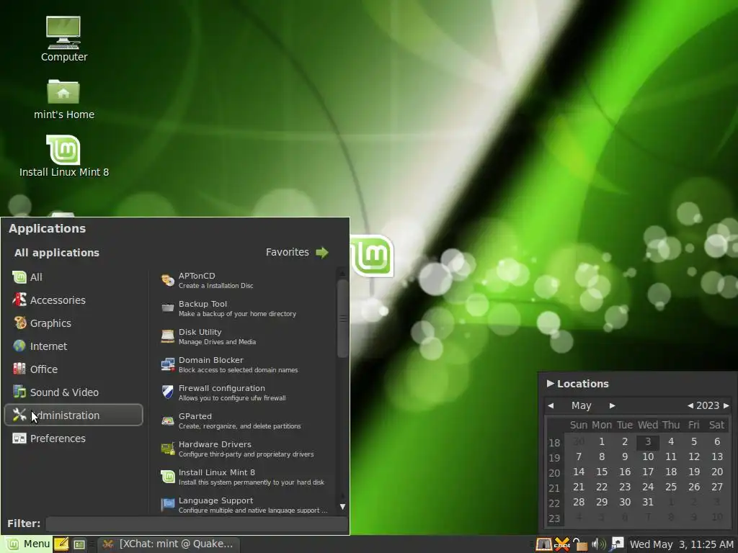Click the panel clock date and time
The width and height of the screenshot is (738, 553).
(x=682, y=544)
